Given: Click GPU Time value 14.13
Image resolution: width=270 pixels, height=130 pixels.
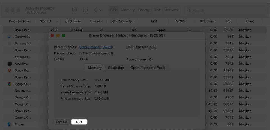Looking at the screenshot, I should (213, 91).
